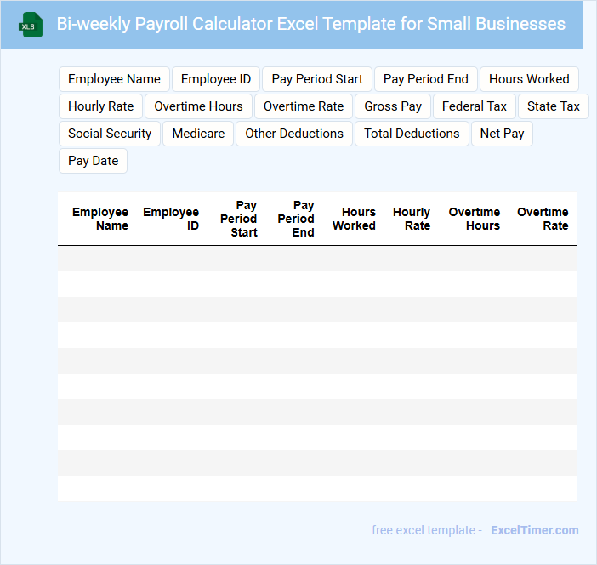Viewport: 597px width, 565px height.
Task: Click the Gross Pay tag
Action: pyautogui.click(x=393, y=106)
